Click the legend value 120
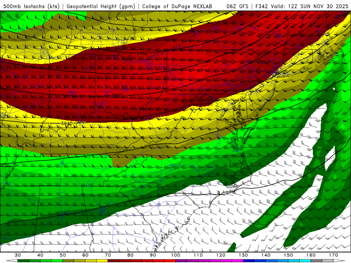The width and height of the screenshot is (351, 263). [x=221, y=255]
